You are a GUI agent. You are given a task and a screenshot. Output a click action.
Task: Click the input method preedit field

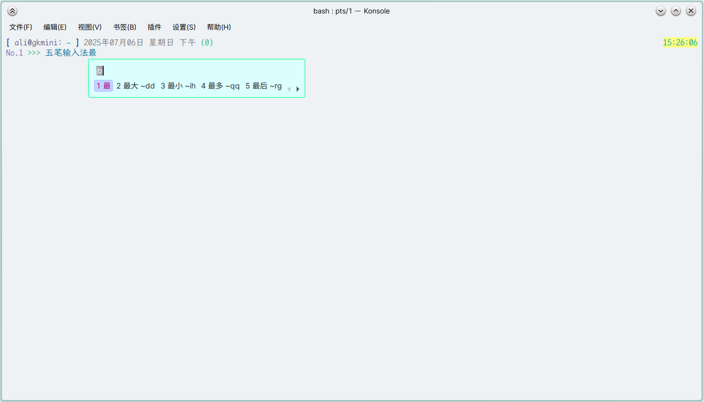click(100, 71)
